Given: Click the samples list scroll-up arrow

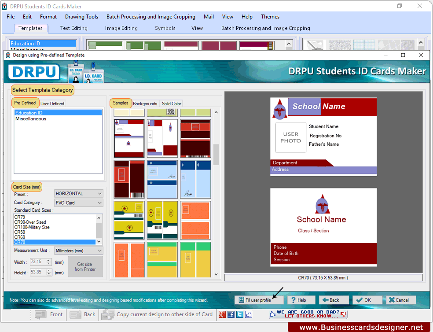Looking at the screenshot, I should click(216, 112).
